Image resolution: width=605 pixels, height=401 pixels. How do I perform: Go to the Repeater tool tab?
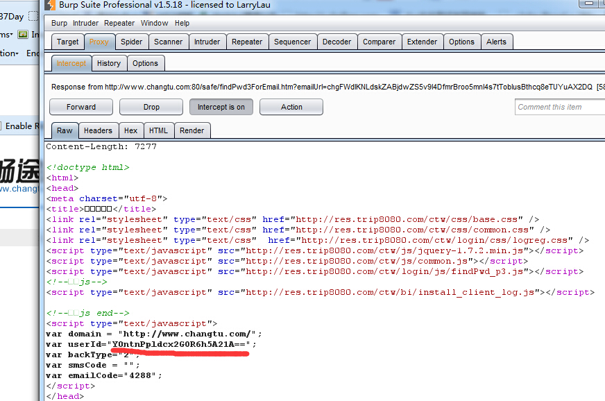[247, 42]
